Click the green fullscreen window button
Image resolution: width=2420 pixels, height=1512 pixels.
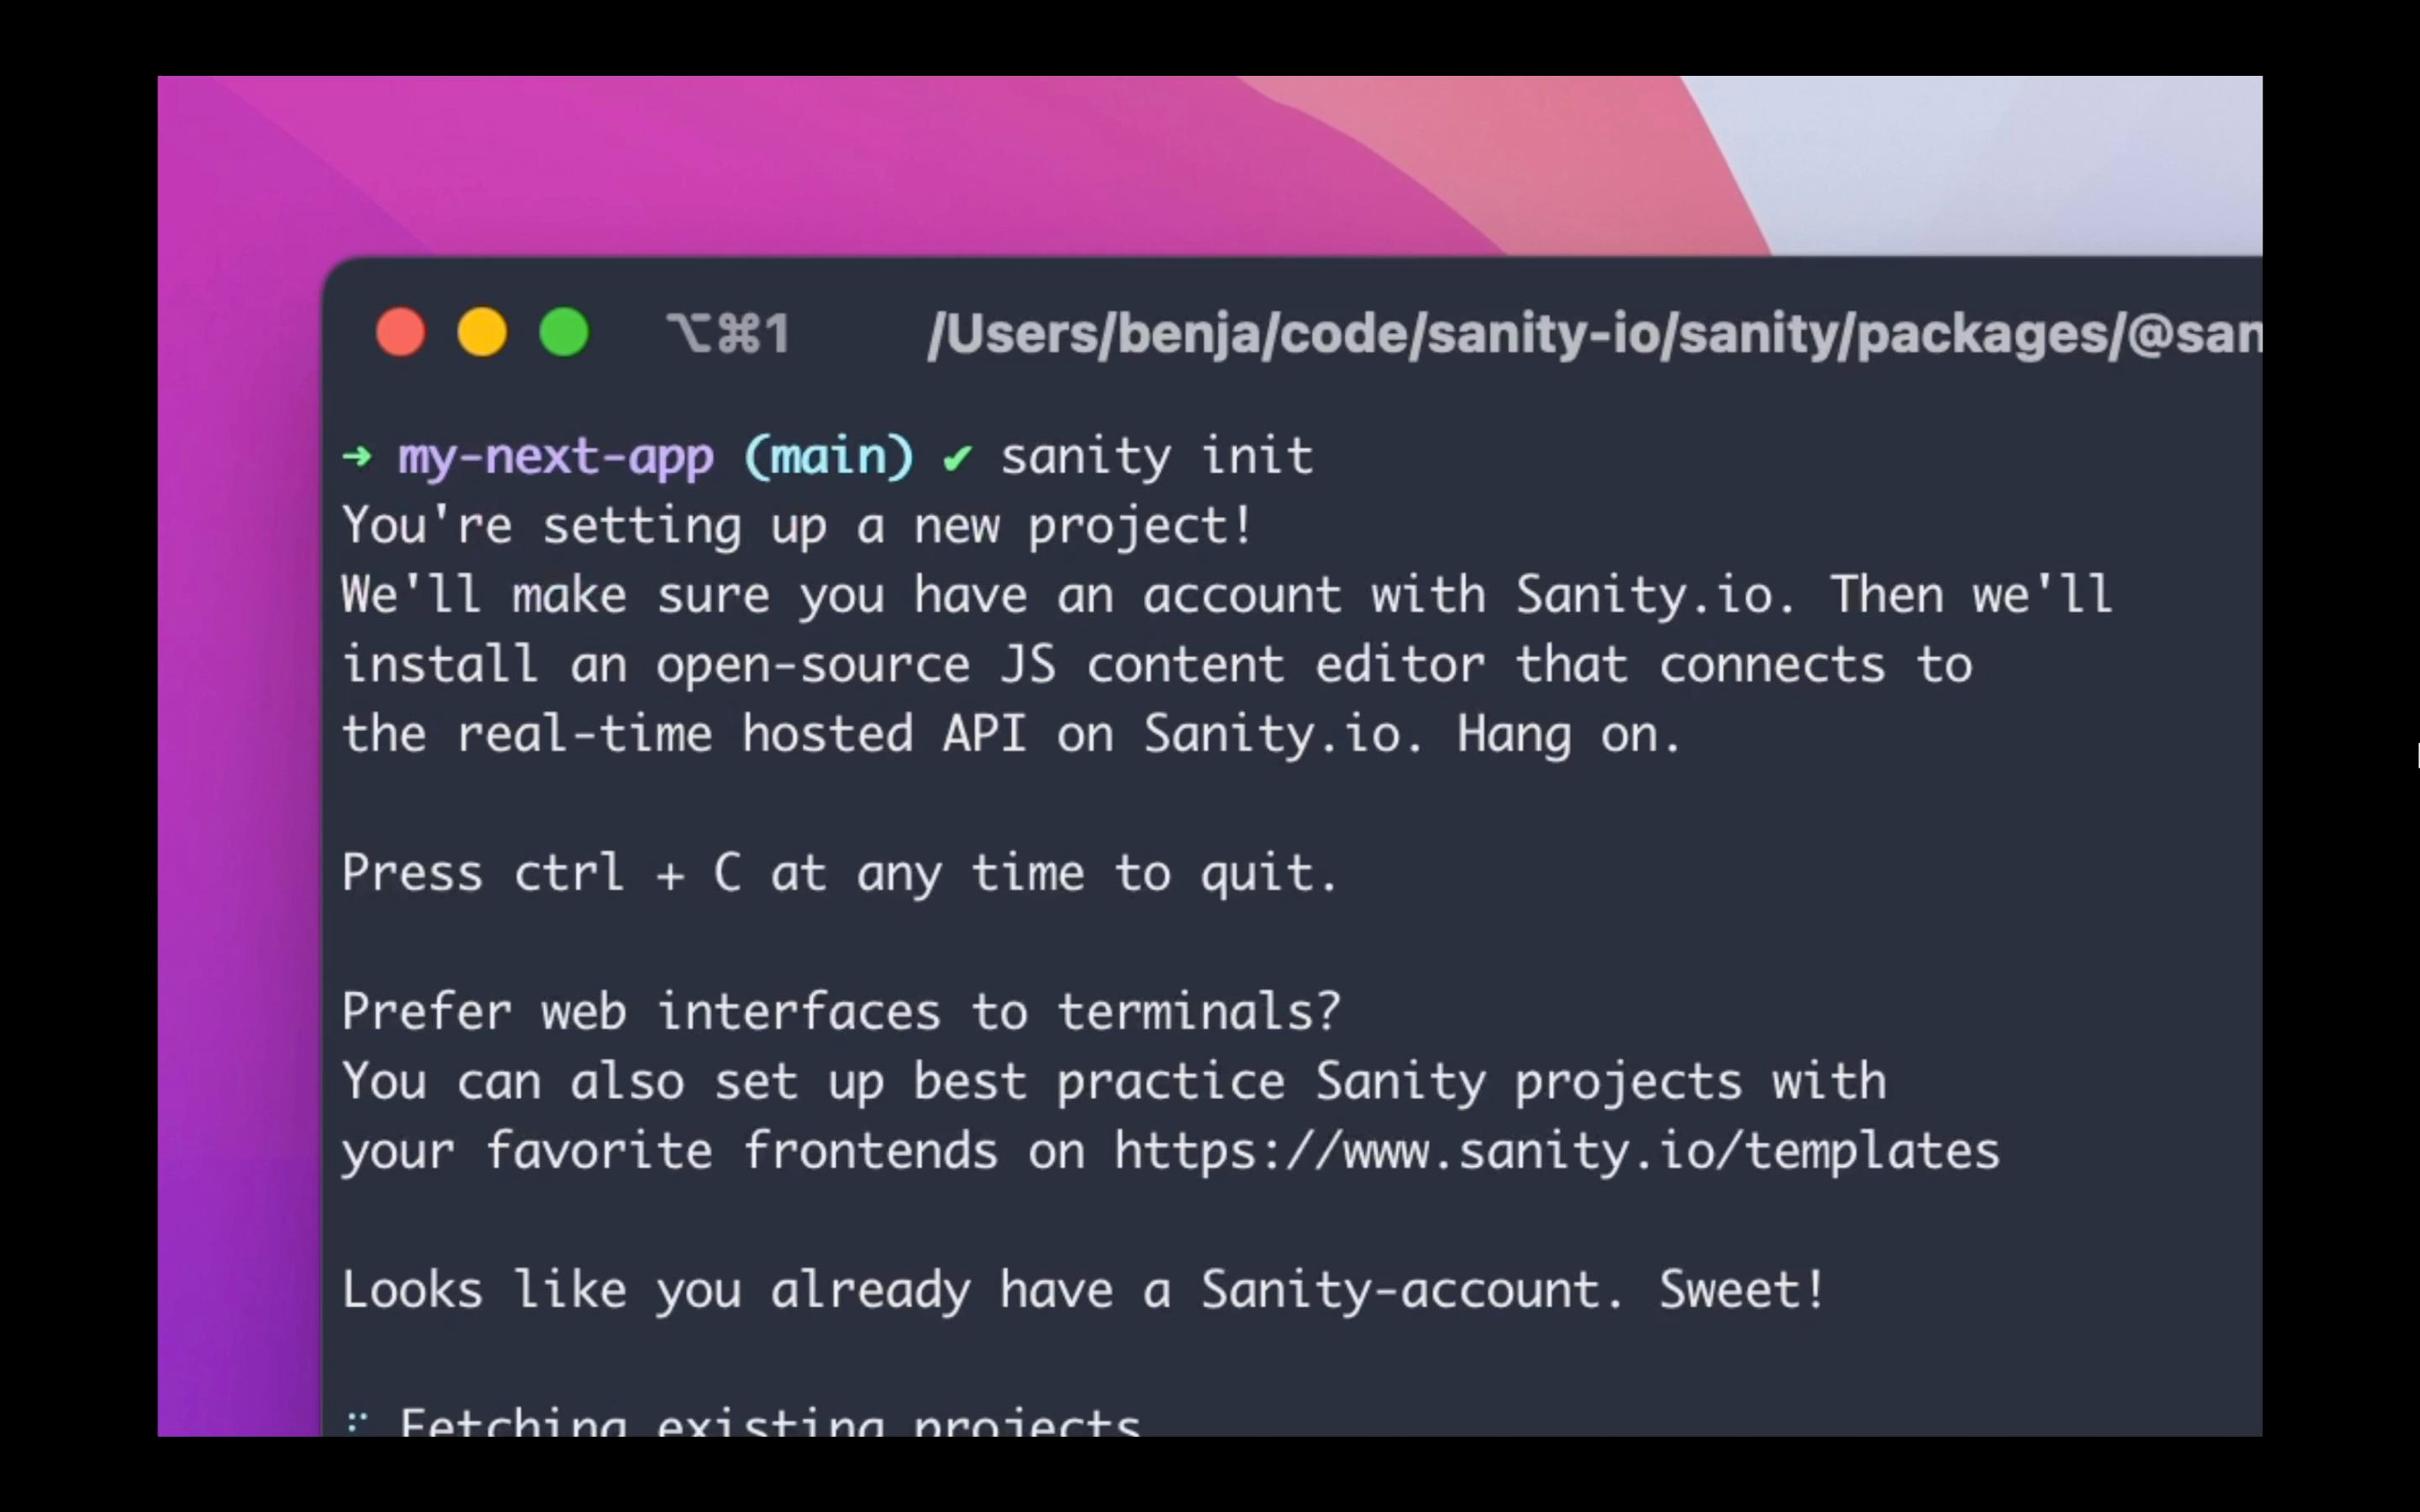point(564,332)
